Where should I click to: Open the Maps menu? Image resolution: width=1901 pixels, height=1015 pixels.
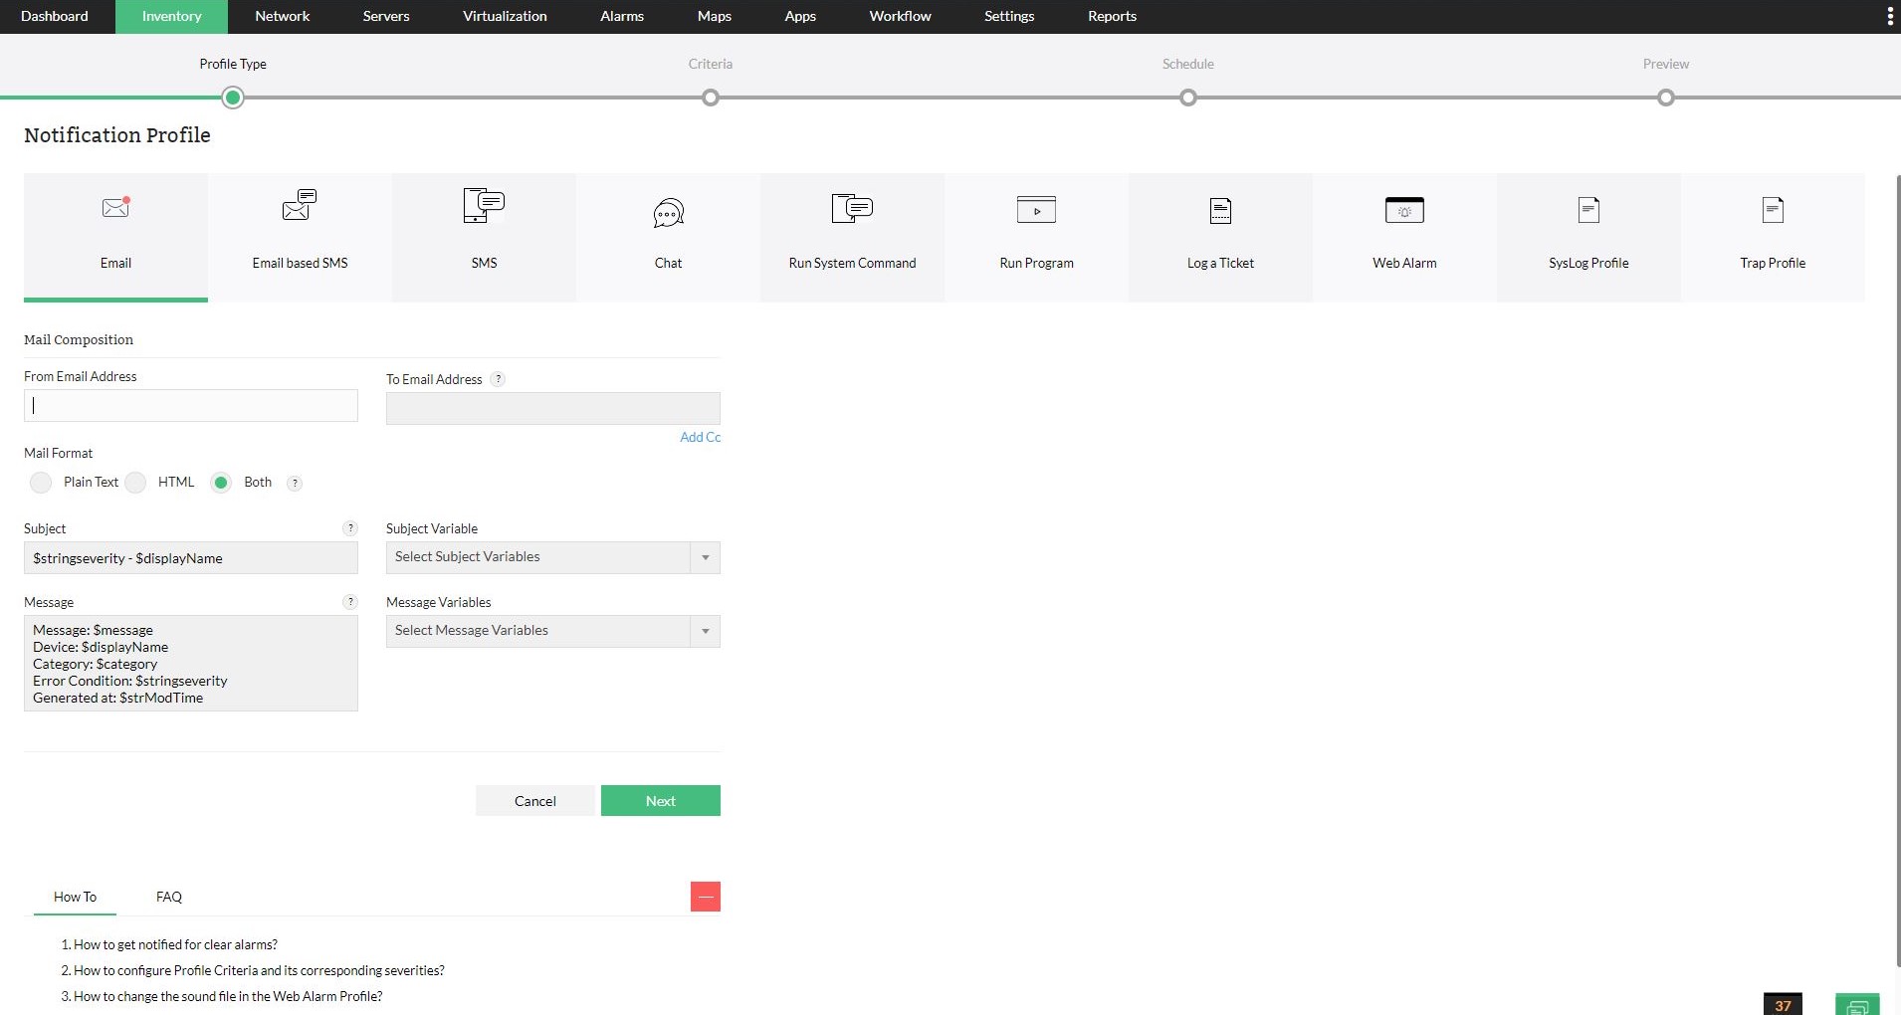pyautogui.click(x=715, y=16)
